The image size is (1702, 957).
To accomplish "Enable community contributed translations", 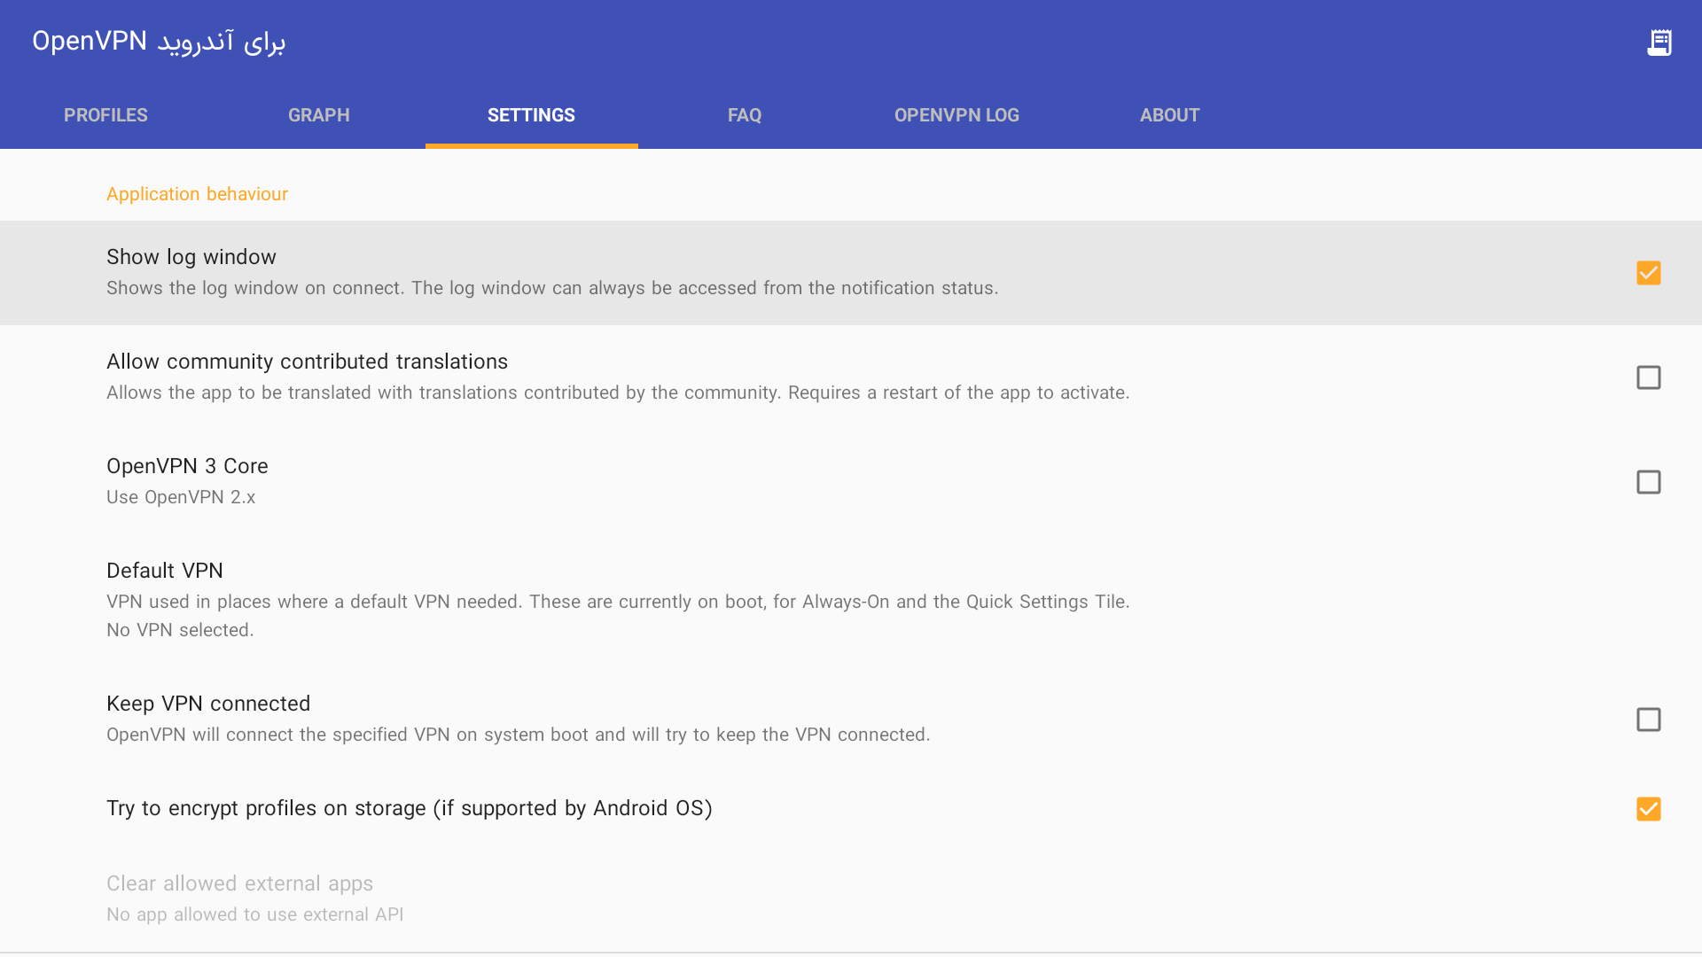I will click(x=1649, y=377).
